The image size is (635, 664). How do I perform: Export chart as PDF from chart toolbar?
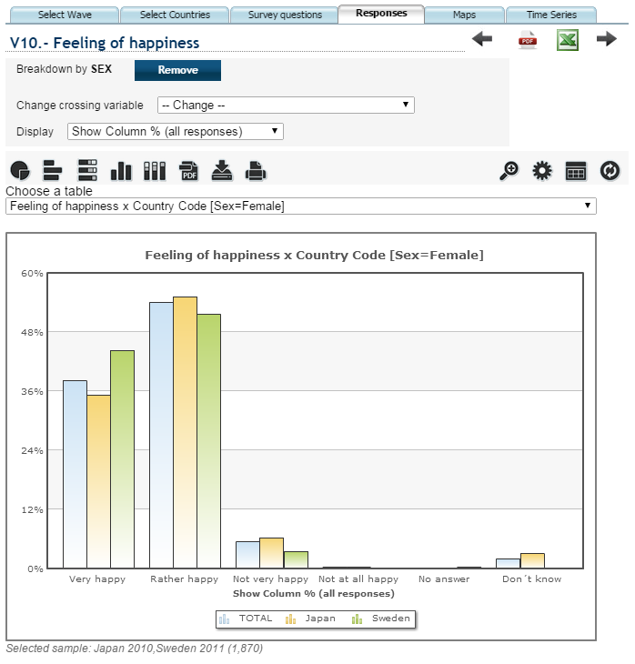point(188,171)
